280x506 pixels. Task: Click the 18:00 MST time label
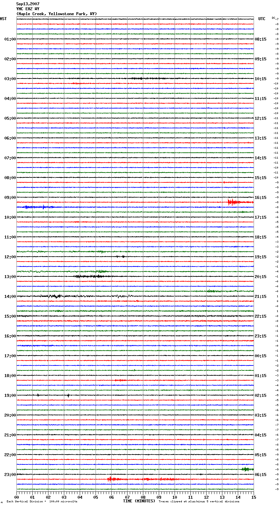pos(10,376)
